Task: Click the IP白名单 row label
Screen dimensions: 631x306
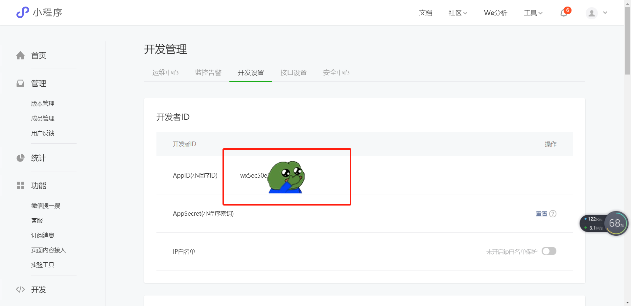Action: pyautogui.click(x=184, y=251)
